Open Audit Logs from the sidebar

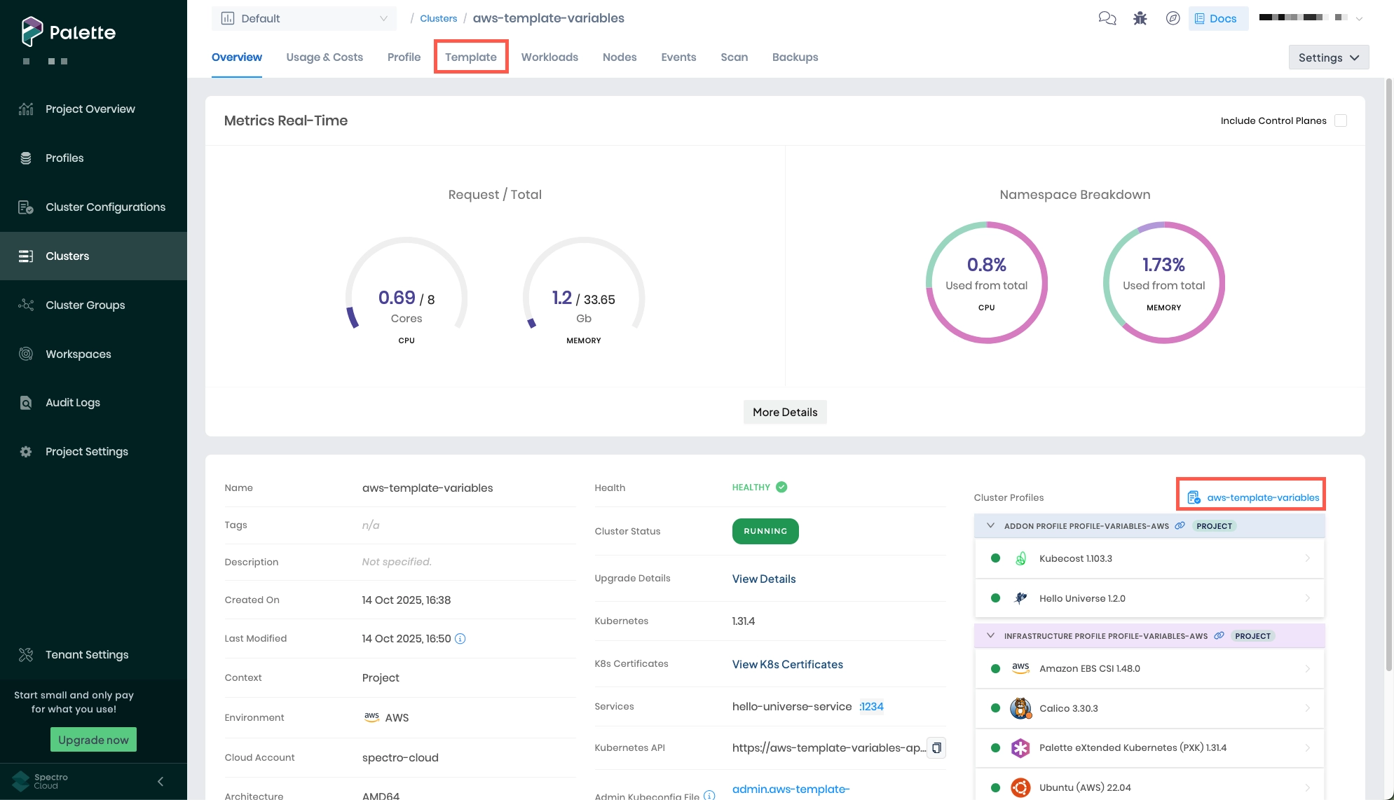[x=72, y=402]
